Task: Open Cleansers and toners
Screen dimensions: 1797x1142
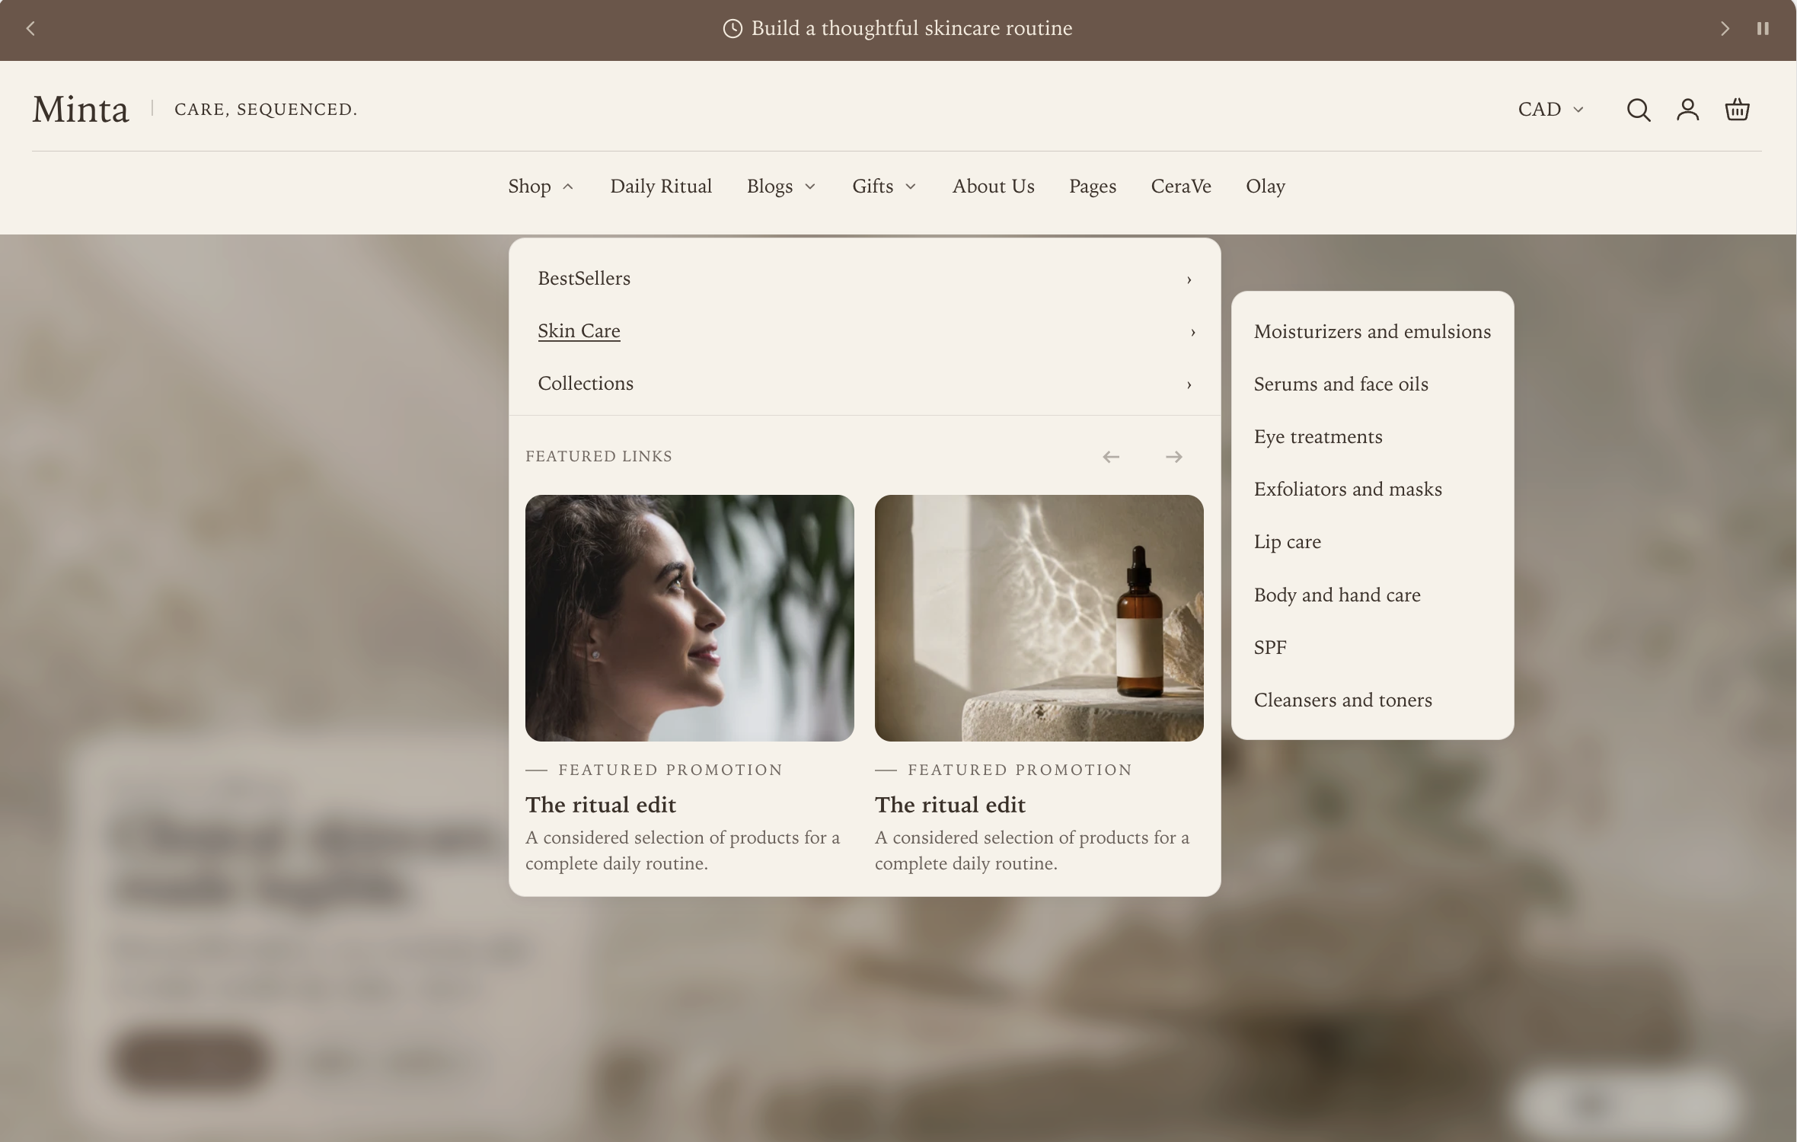Action: (1343, 700)
